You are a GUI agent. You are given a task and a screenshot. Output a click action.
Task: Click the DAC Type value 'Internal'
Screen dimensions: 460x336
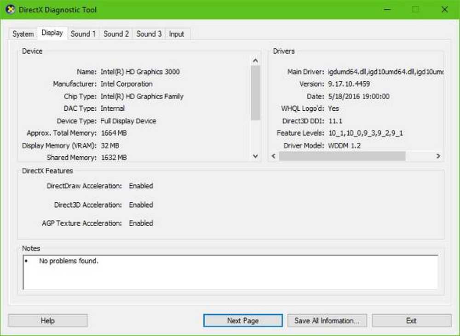pyautogui.click(x=113, y=108)
